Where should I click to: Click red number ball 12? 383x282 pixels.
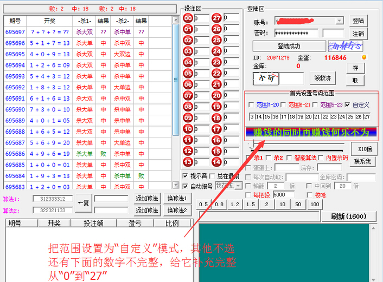pos(188,151)
